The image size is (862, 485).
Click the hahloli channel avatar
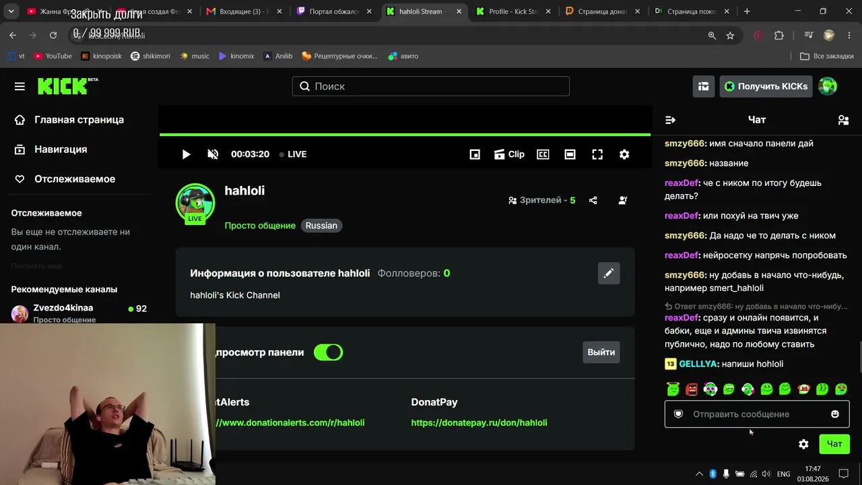coord(195,202)
